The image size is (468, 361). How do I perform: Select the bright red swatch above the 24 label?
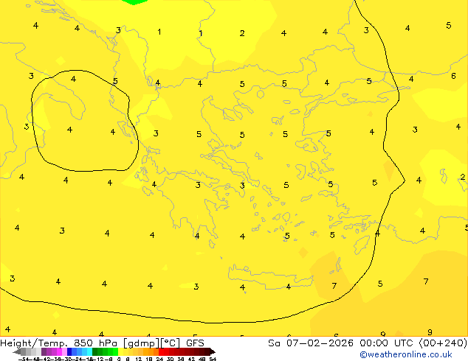161,351
